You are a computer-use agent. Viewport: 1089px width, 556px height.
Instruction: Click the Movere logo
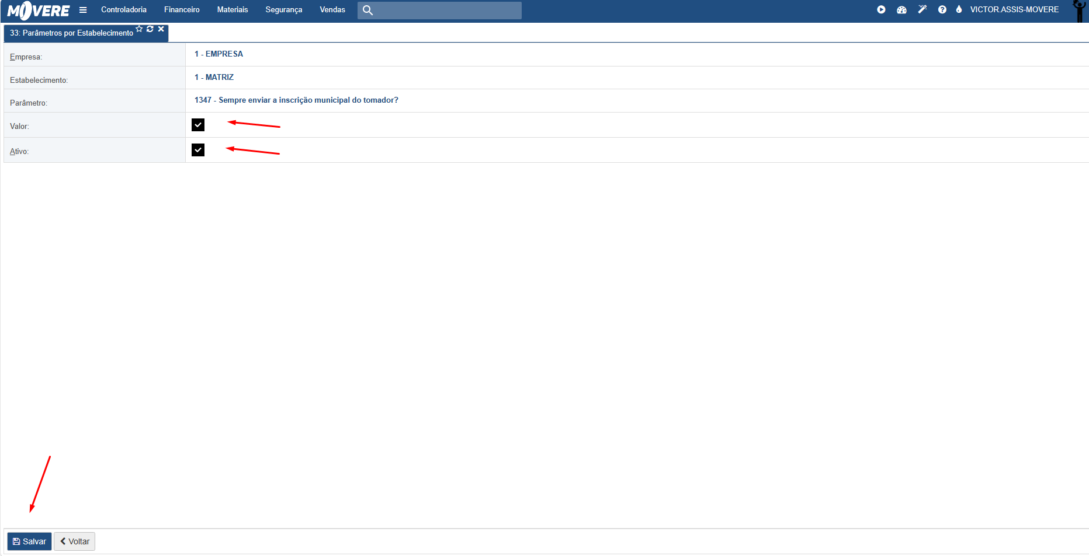39,11
